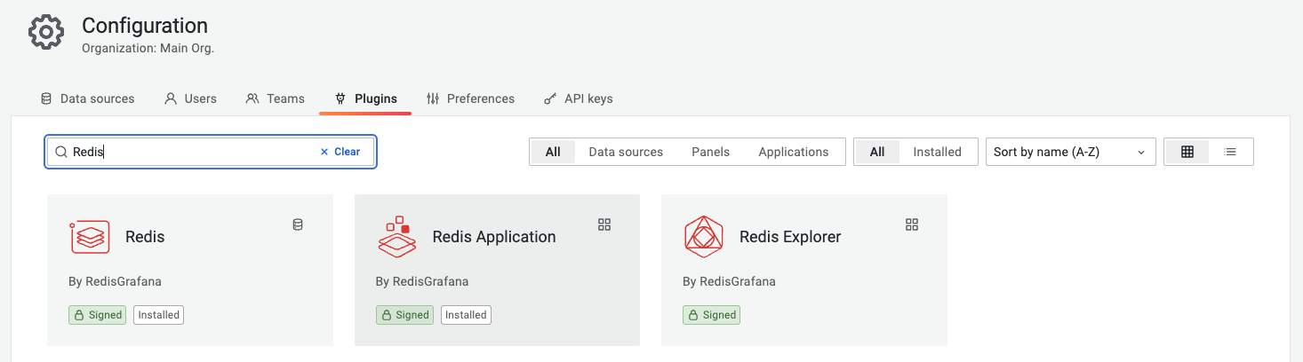Open the Redis Application plugin card
This screenshot has height=362, width=1303.
pos(497,270)
